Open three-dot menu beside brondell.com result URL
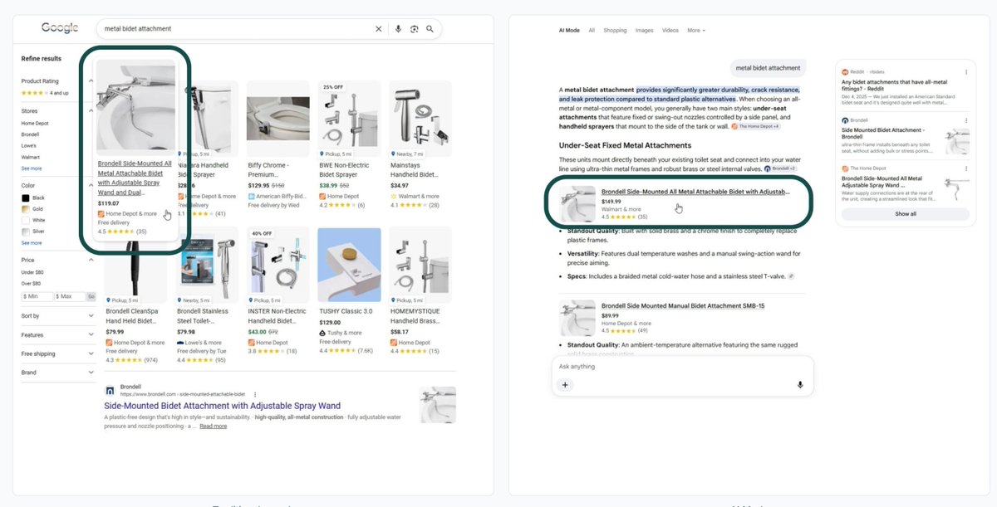The image size is (997, 507). point(254,394)
